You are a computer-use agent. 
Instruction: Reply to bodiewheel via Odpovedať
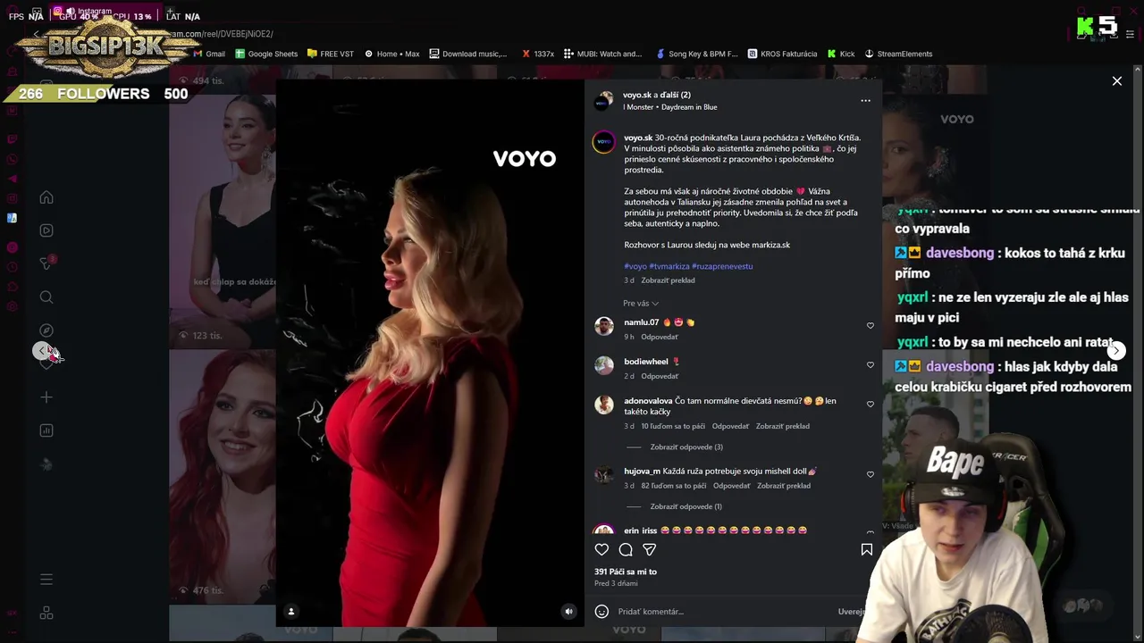coord(660,377)
